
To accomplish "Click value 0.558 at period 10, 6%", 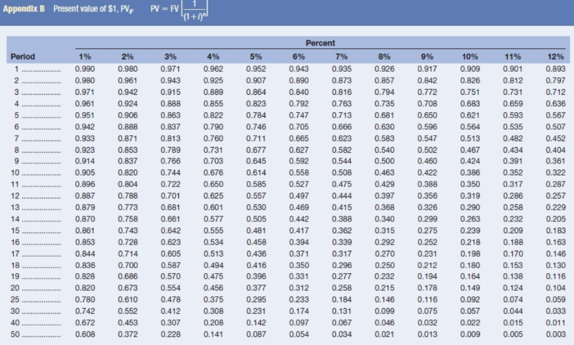I will pos(299,173).
